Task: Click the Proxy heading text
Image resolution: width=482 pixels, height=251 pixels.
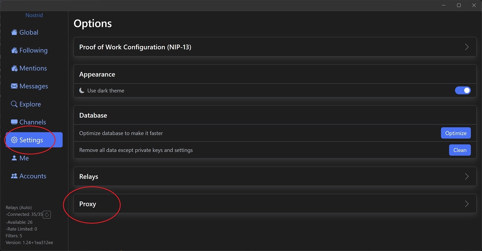Action: pos(88,204)
